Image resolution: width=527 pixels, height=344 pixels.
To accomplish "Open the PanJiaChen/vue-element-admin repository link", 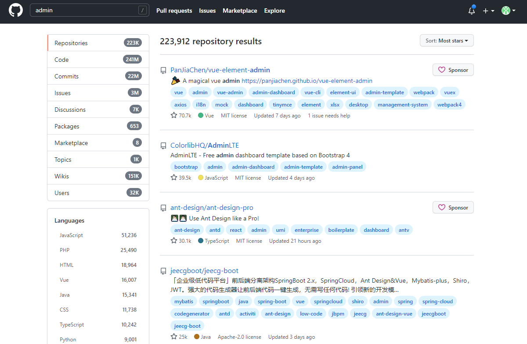I will [x=220, y=70].
